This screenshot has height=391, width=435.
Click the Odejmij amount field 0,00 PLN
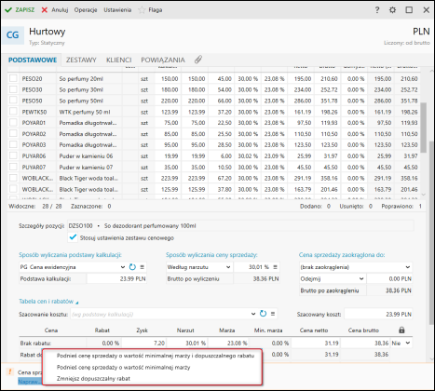[389, 278]
